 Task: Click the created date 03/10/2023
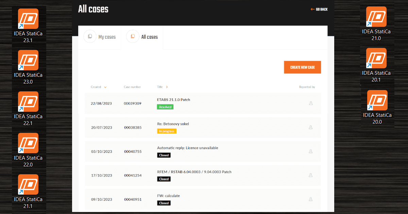[101, 151]
